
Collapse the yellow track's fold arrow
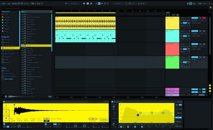pos(167,18)
